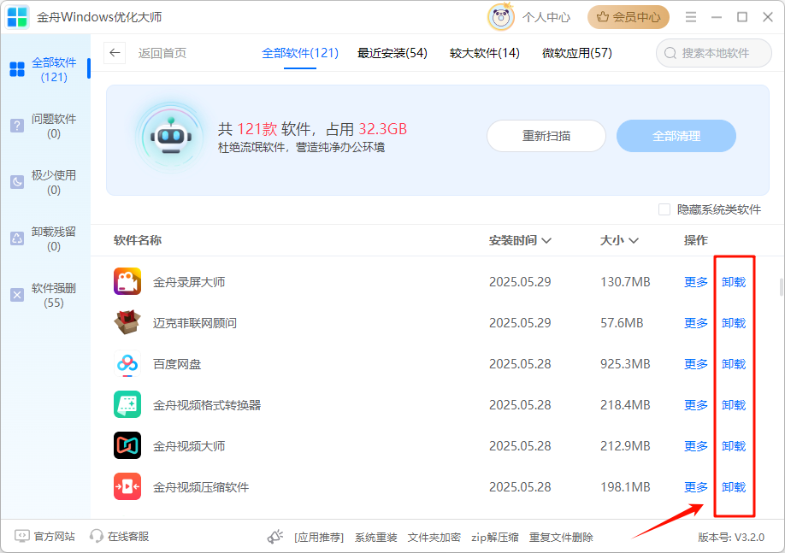
Task: Click the 卸载残留 recycle icon
Action: point(17,238)
